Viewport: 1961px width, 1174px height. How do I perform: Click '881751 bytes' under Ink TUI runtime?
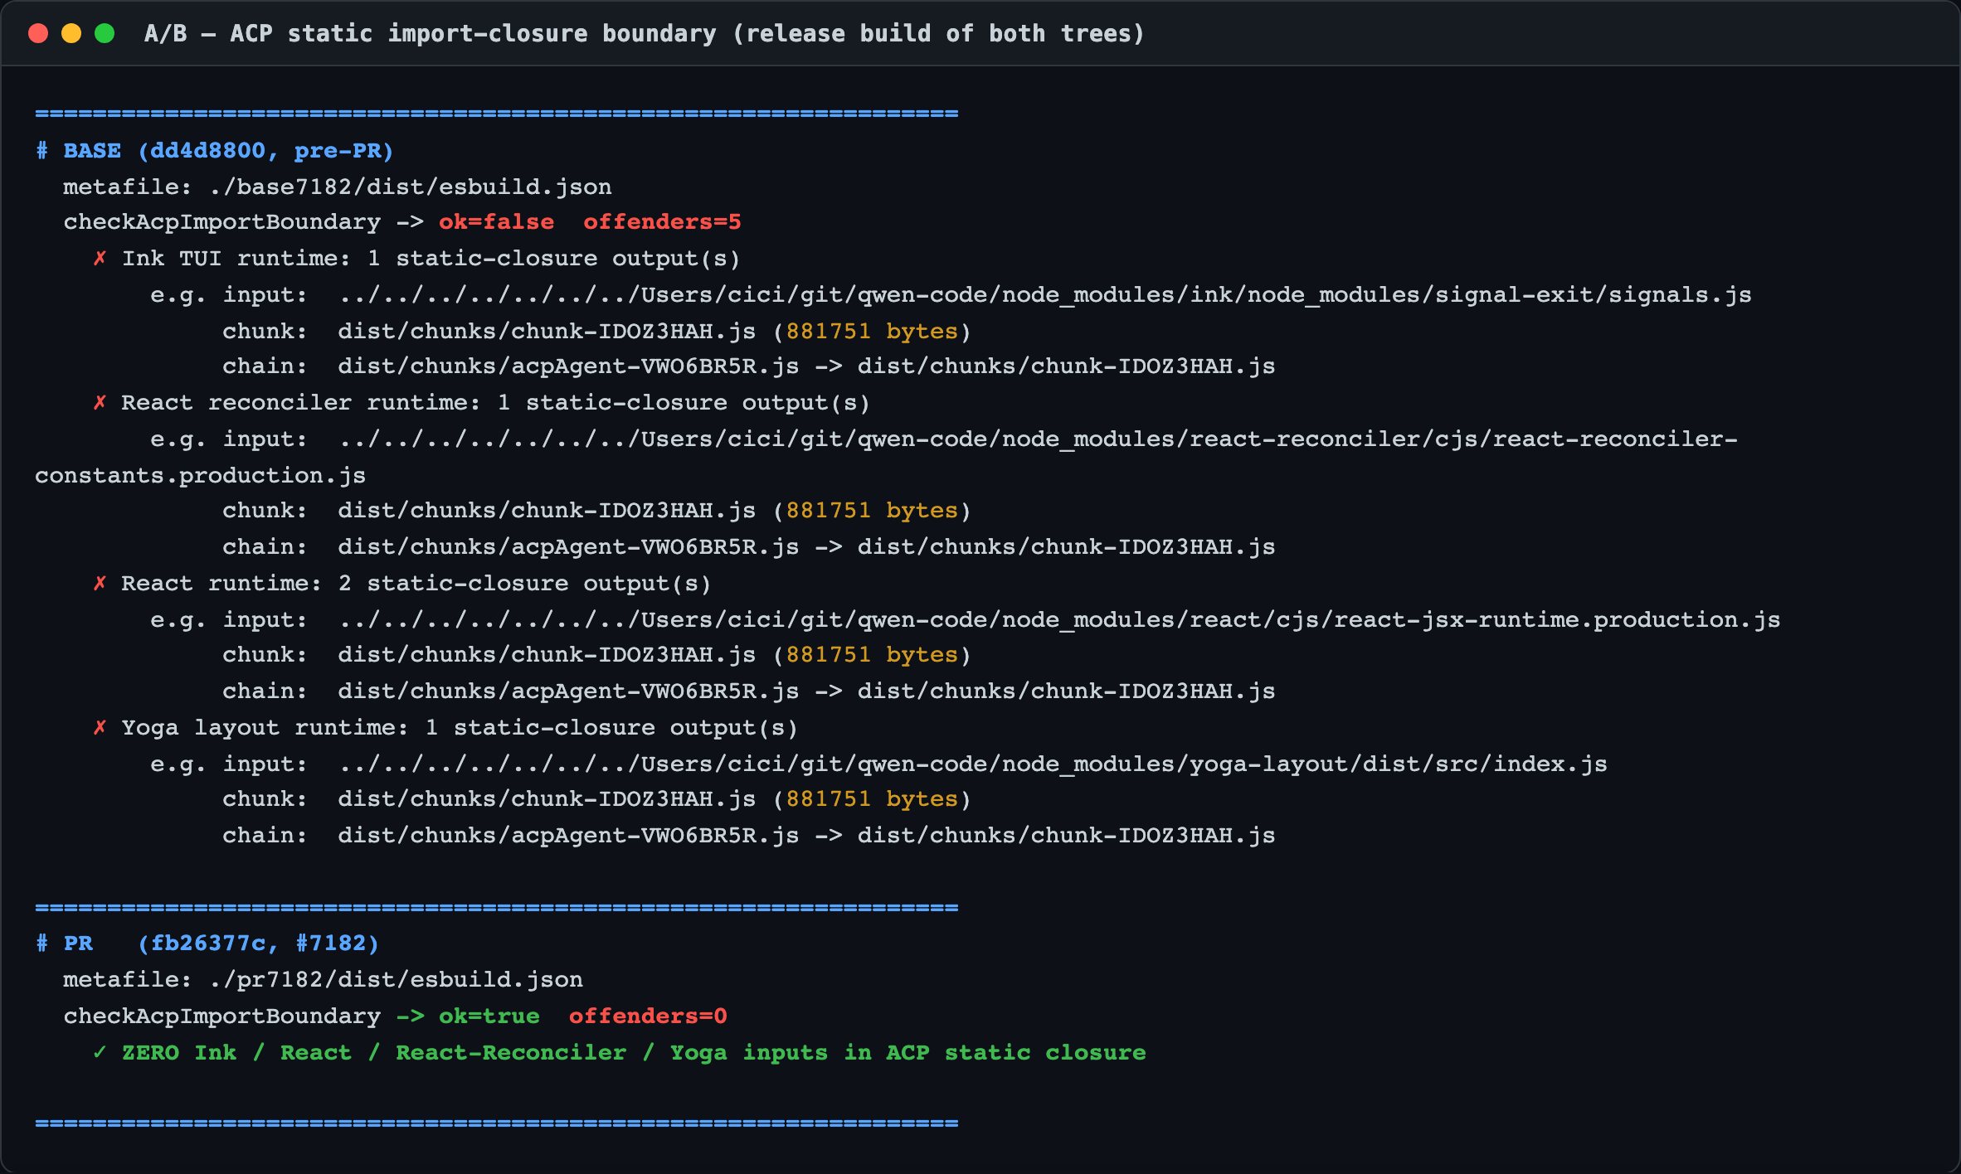(x=872, y=332)
